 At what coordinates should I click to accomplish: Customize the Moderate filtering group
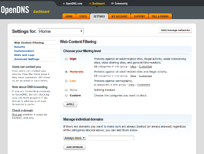pyautogui.click(x=145, y=76)
